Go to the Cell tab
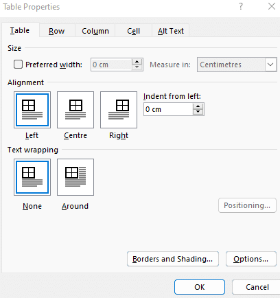280x298 pixels. point(133,31)
